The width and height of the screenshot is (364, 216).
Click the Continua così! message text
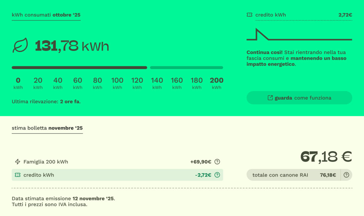pyautogui.click(x=296, y=58)
